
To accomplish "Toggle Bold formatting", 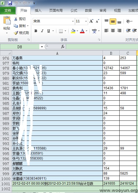I will pyautogui.click(x=36, y=31).
